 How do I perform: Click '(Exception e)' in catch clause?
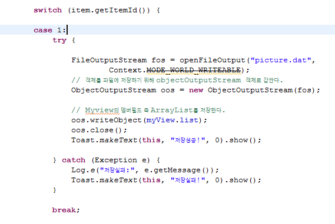click(x=121, y=161)
